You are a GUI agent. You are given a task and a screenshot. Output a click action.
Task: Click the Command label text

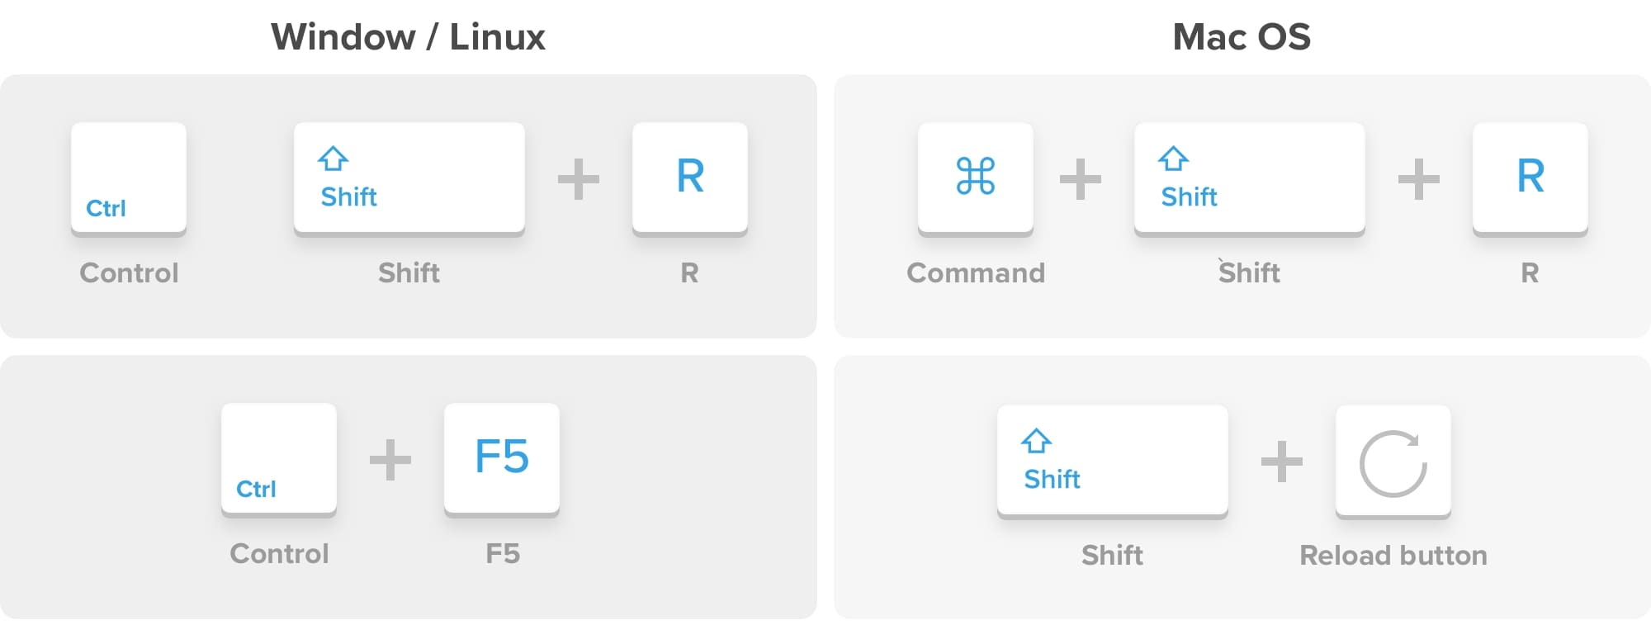click(x=976, y=273)
